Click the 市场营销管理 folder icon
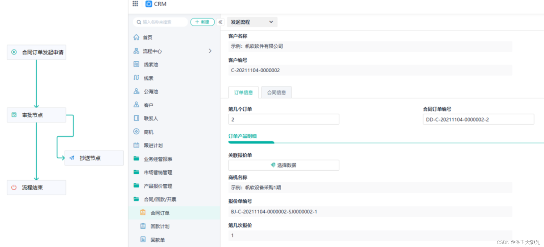Image resolution: width=544 pixels, height=247 pixels. (136, 172)
